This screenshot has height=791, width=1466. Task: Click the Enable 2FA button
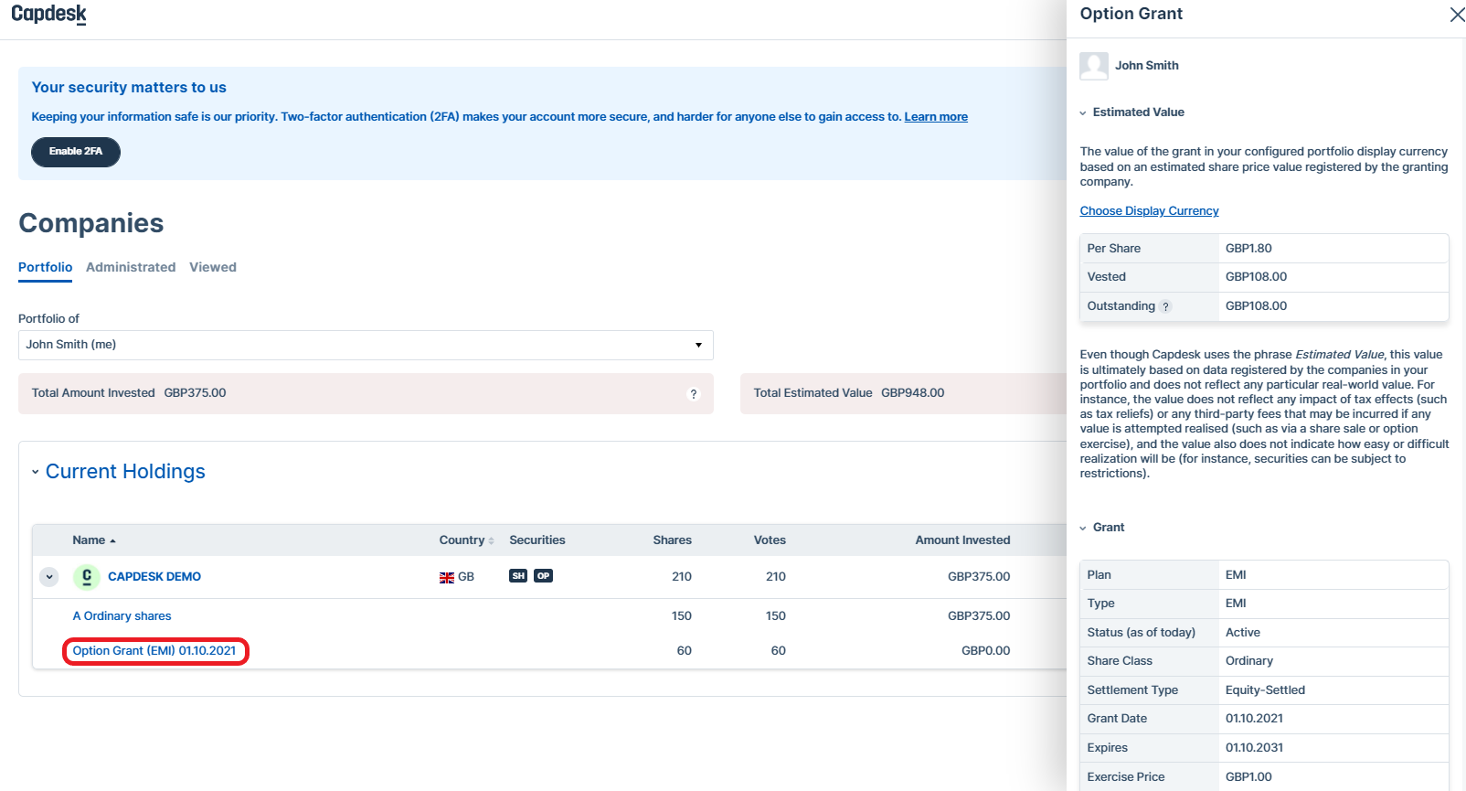pos(76,152)
